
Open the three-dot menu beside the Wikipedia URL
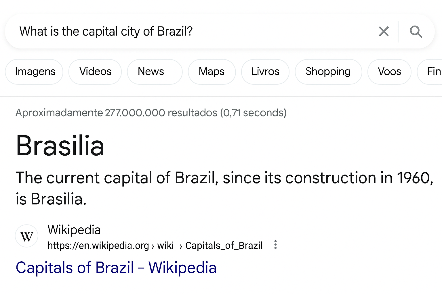[275, 245]
